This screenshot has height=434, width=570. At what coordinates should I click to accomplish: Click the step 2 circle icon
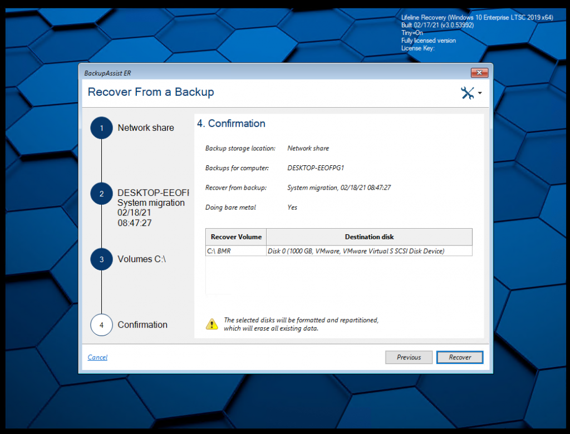[101, 194]
